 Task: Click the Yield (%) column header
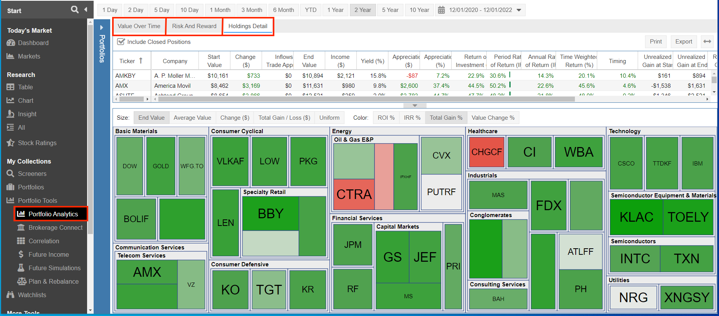[373, 61]
